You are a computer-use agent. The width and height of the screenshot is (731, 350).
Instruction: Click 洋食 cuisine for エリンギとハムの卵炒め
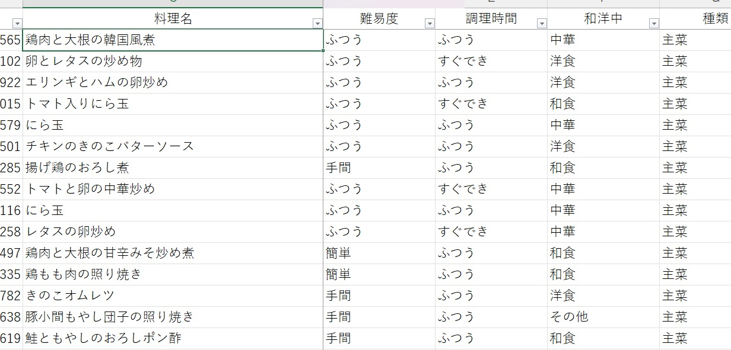(603, 83)
